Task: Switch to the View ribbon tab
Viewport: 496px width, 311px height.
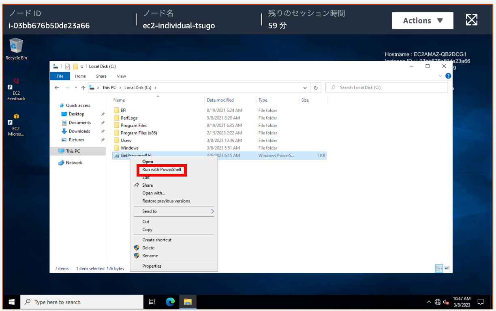Action: (x=121, y=76)
